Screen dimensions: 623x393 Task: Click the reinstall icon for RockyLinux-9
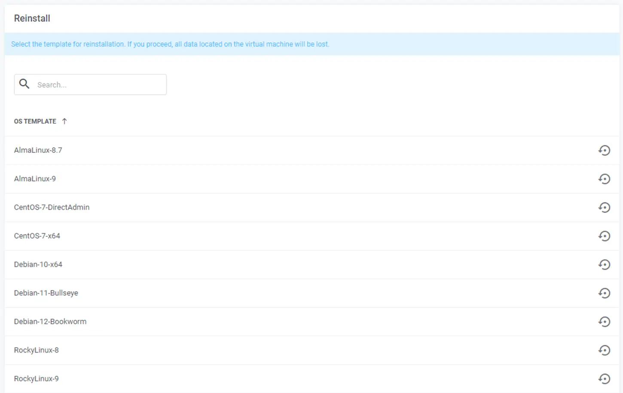tap(604, 378)
